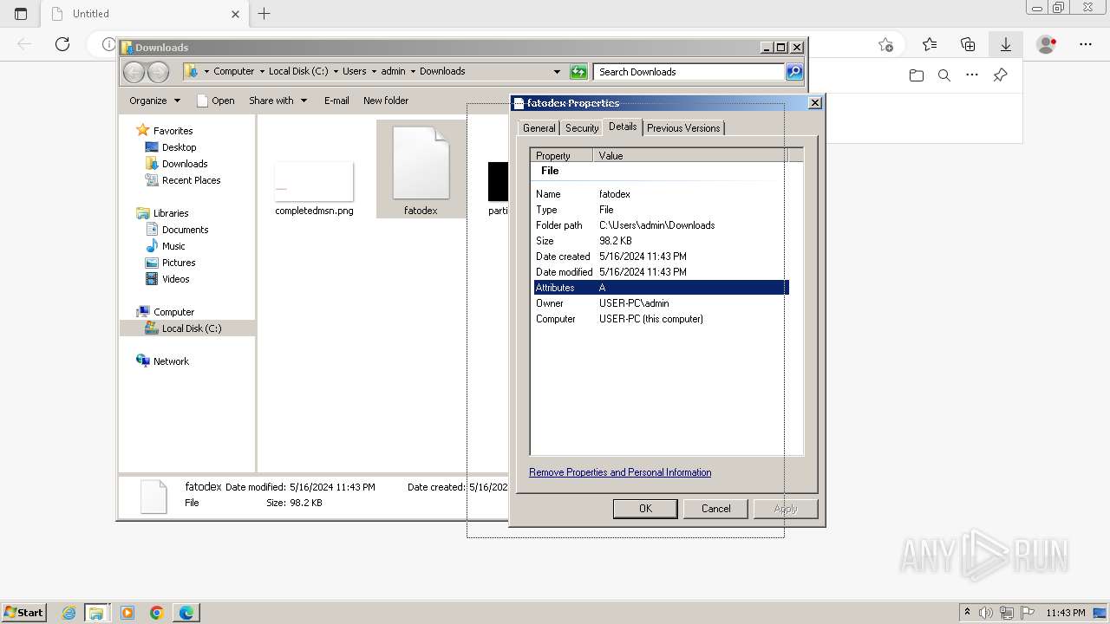1110x624 pixels.
Task: Select the Favorites star in the navigation pane
Action: coord(143,131)
